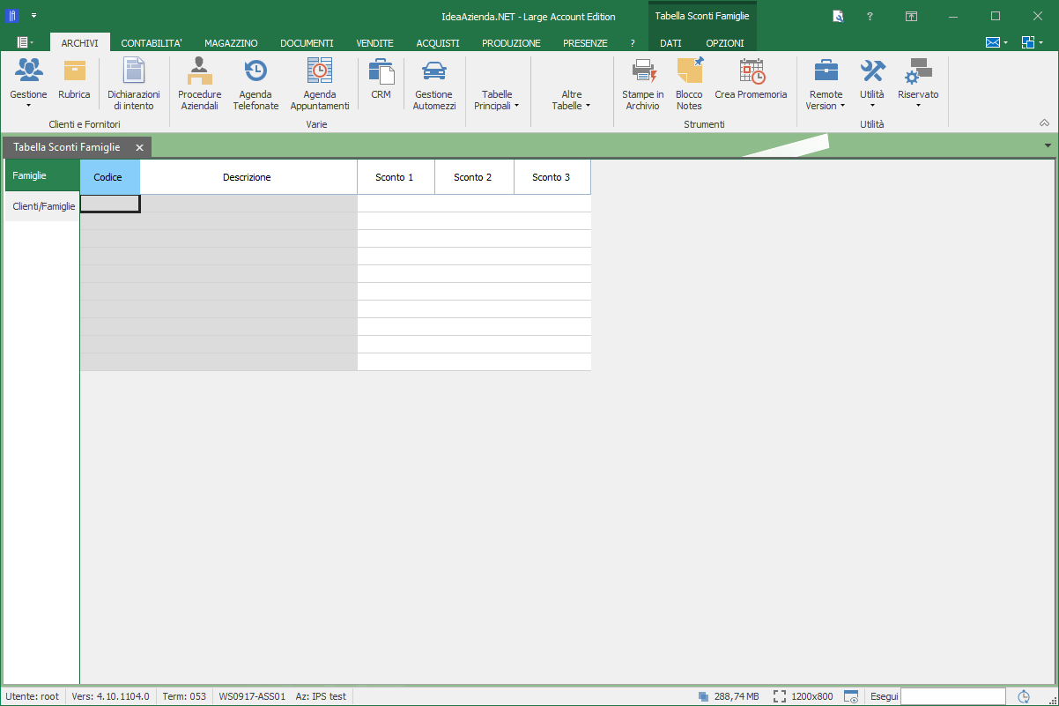This screenshot has height=706, width=1059.
Task: Click the Descrizione column header
Action: 248,177
